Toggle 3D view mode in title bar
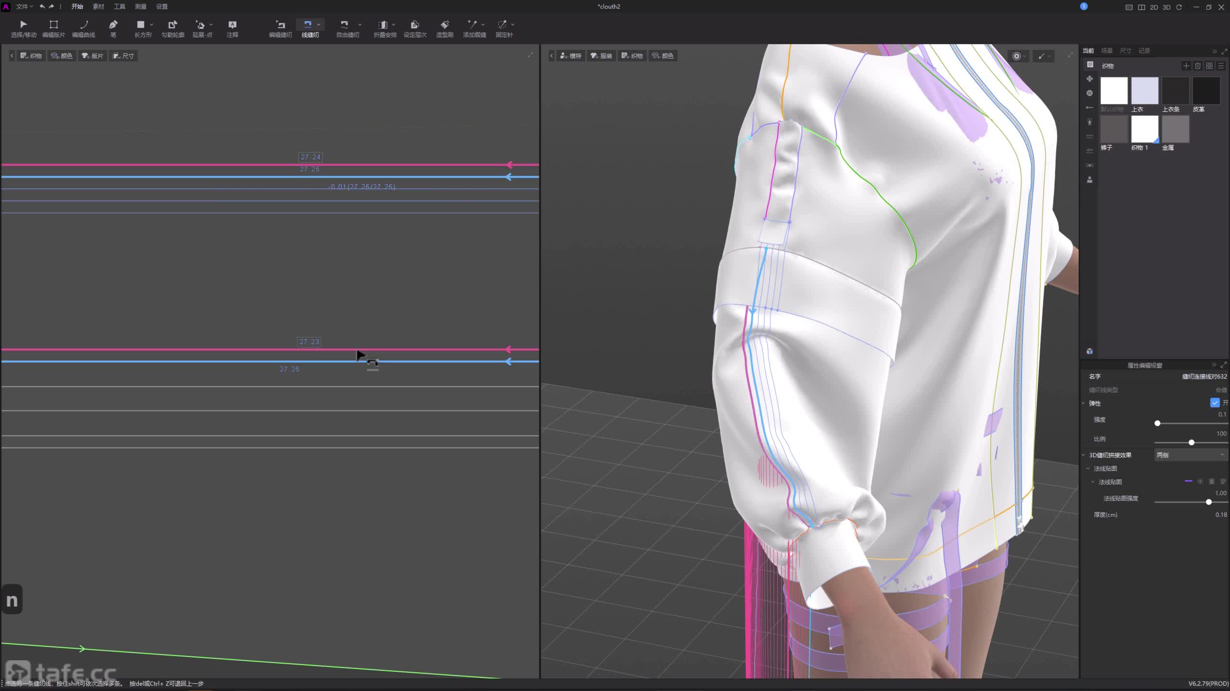The width and height of the screenshot is (1230, 691). [x=1167, y=7]
